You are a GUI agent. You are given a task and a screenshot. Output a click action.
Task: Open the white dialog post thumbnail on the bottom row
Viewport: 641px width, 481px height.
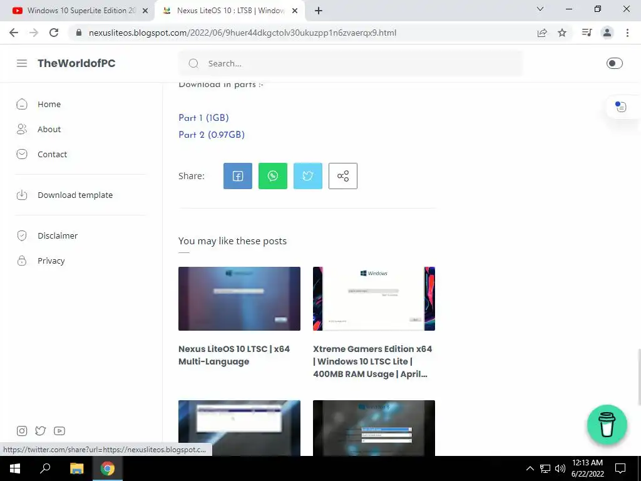[239, 428]
